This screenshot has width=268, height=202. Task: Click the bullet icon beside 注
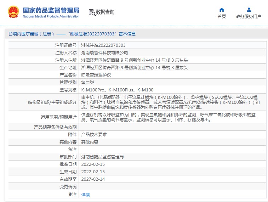coord(70,194)
